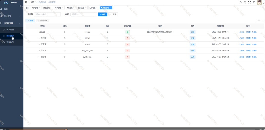Viewport: 265px width, 130px height.
Task: Close the 菜单管理 tab
Action: (x=62, y=8)
